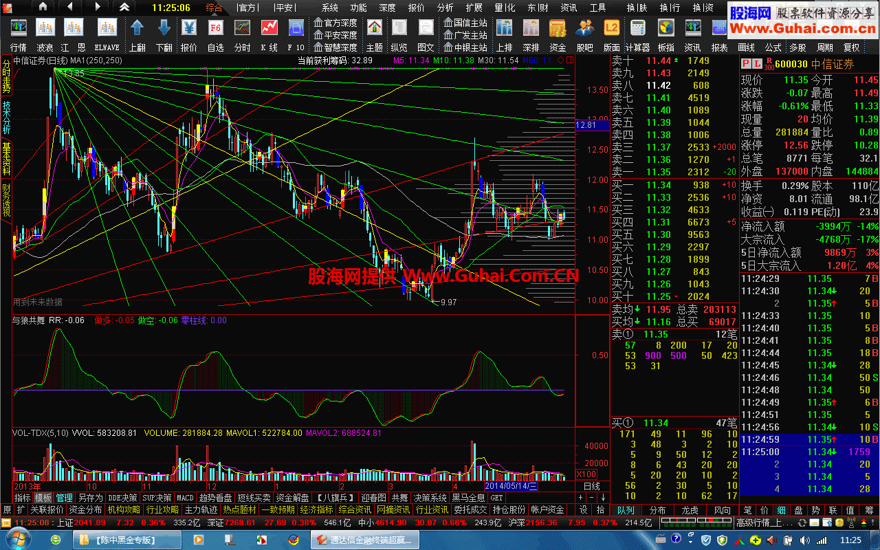Open the 深排 Shenzhen ranking icon
This screenshot has height=550, width=880.
click(531, 27)
